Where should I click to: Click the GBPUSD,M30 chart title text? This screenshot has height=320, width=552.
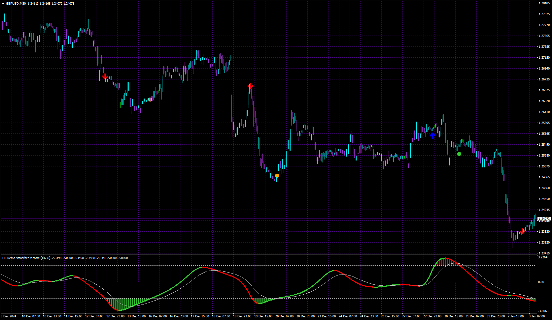coord(16,4)
